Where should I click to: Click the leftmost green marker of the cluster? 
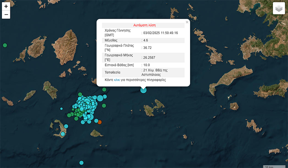point(69,115)
